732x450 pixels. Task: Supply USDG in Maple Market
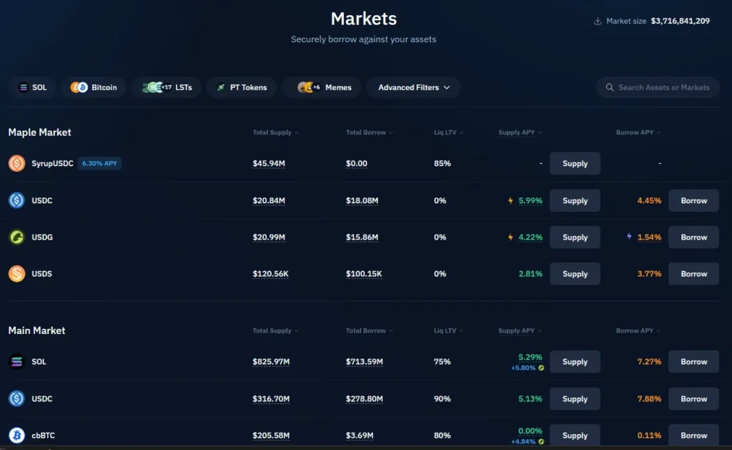[575, 237]
